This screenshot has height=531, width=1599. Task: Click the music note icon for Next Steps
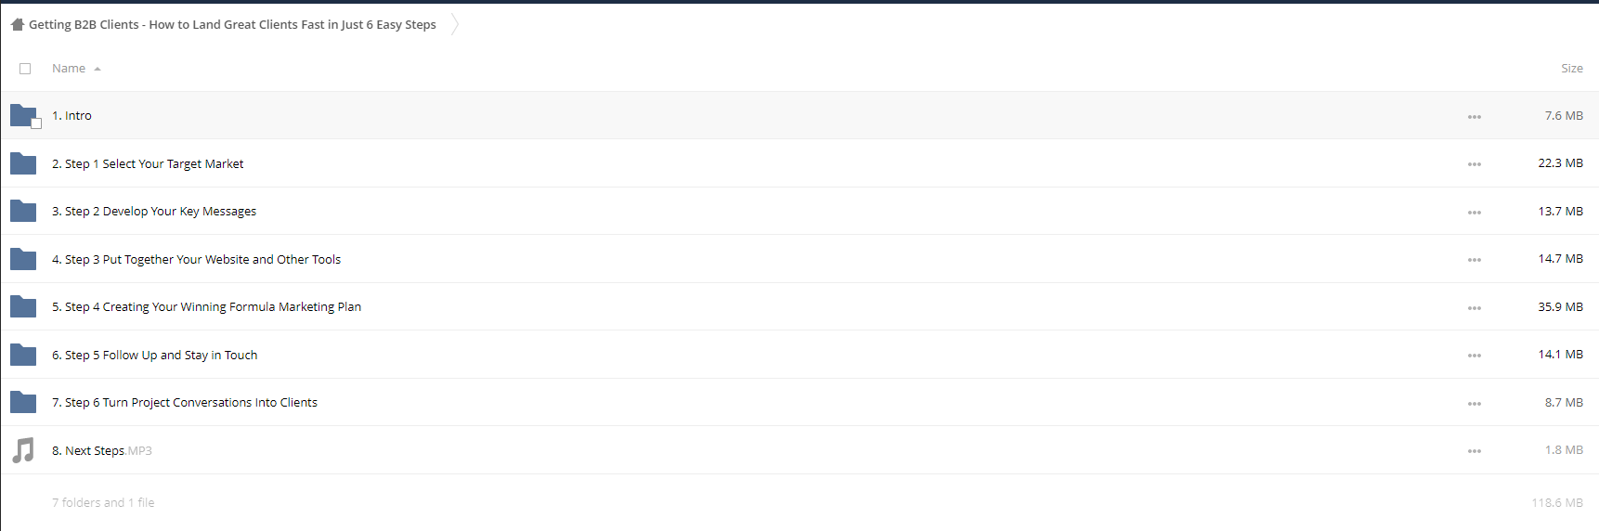pos(23,450)
